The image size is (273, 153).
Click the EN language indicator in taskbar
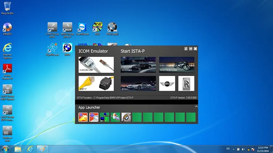tap(228, 149)
